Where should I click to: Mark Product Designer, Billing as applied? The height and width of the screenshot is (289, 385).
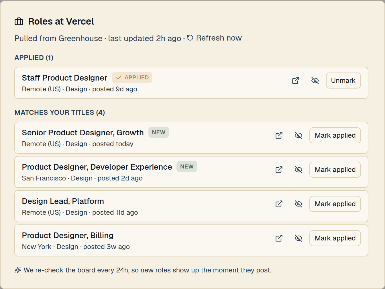click(335, 238)
